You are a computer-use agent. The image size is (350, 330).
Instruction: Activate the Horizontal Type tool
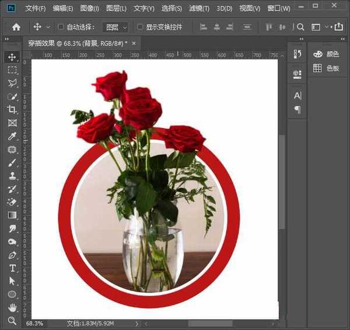click(12, 268)
